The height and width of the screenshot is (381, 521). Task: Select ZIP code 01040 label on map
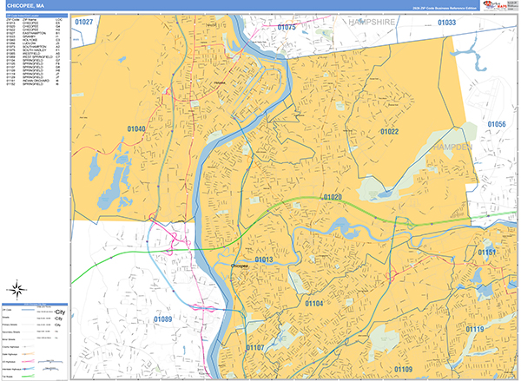136,129
